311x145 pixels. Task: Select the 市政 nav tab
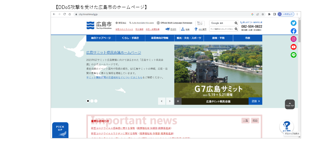[248, 38]
